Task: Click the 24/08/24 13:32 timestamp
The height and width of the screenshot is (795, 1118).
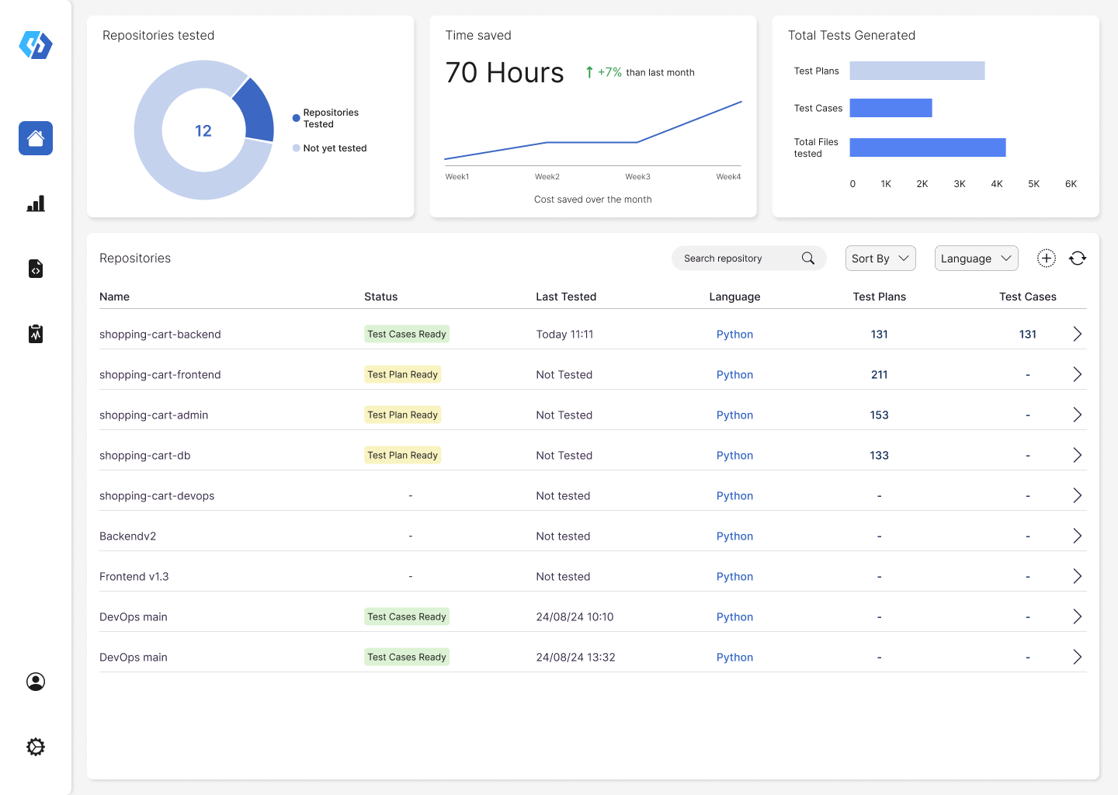Action: coord(575,658)
